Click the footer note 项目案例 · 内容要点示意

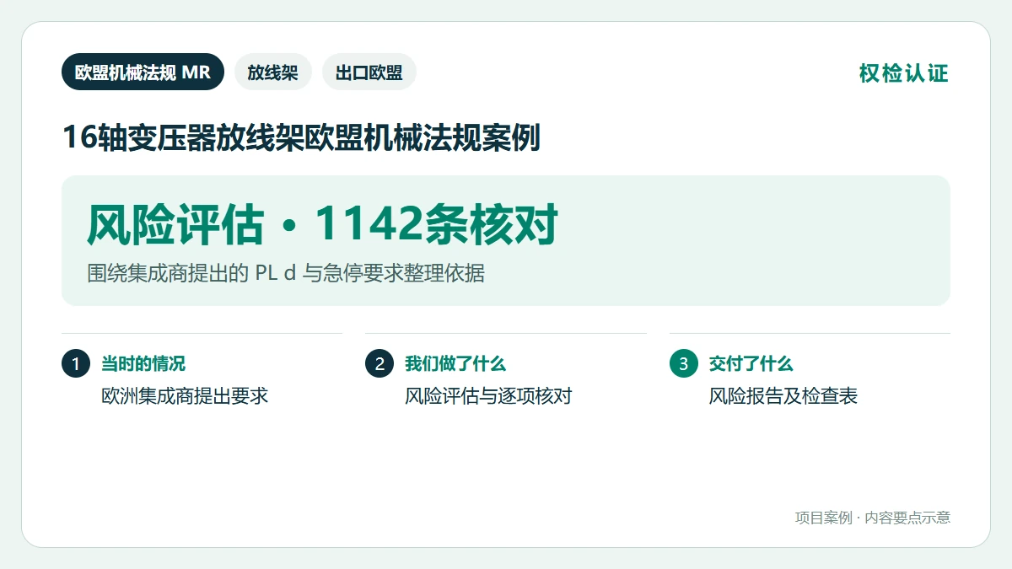point(873,518)
